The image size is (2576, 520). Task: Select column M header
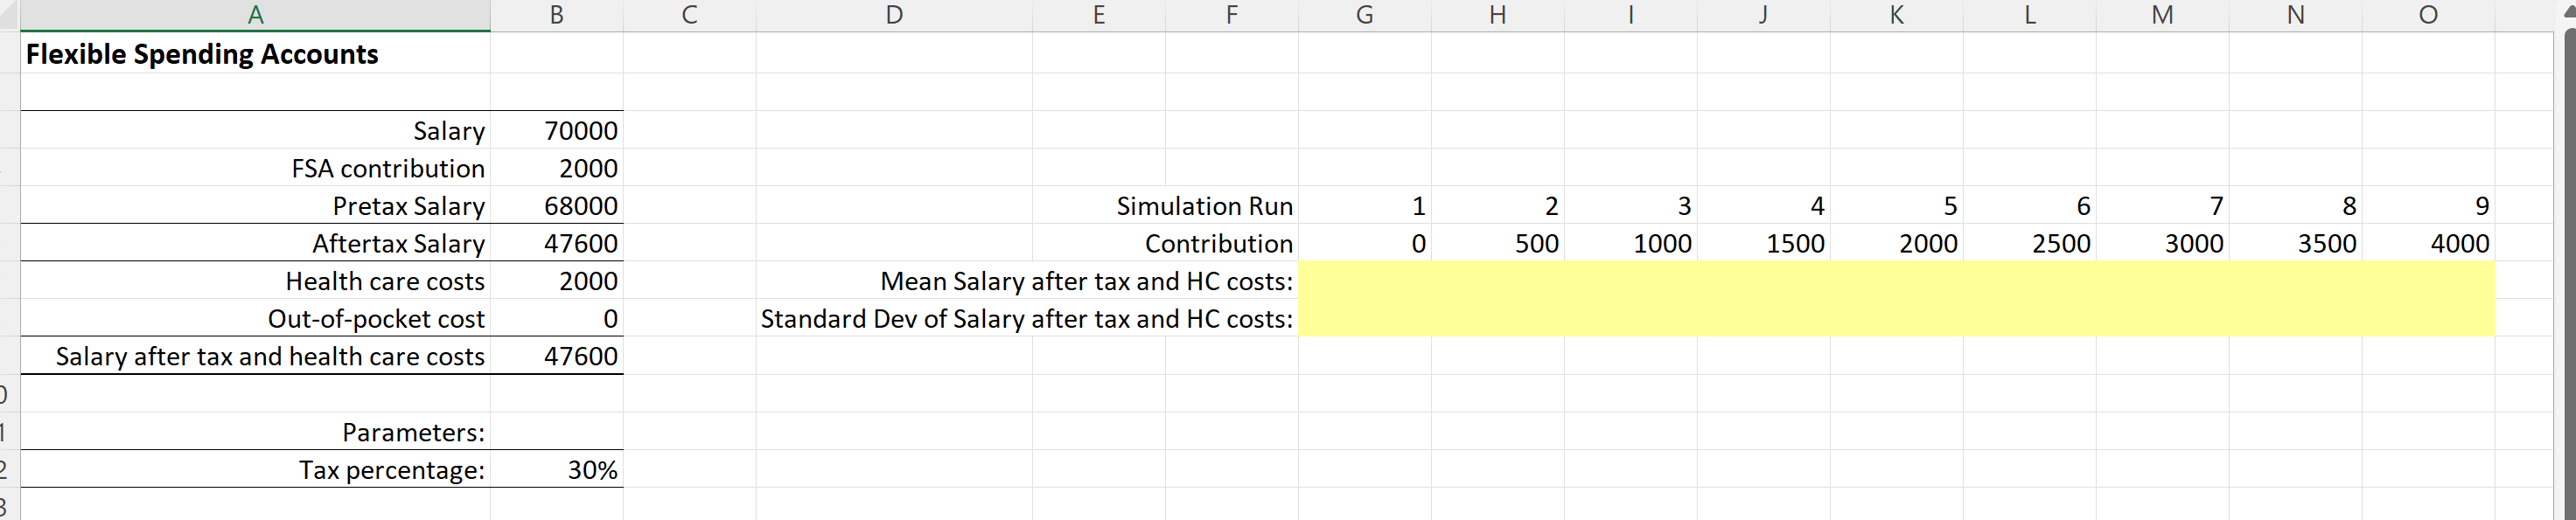tap(2163, 15)
